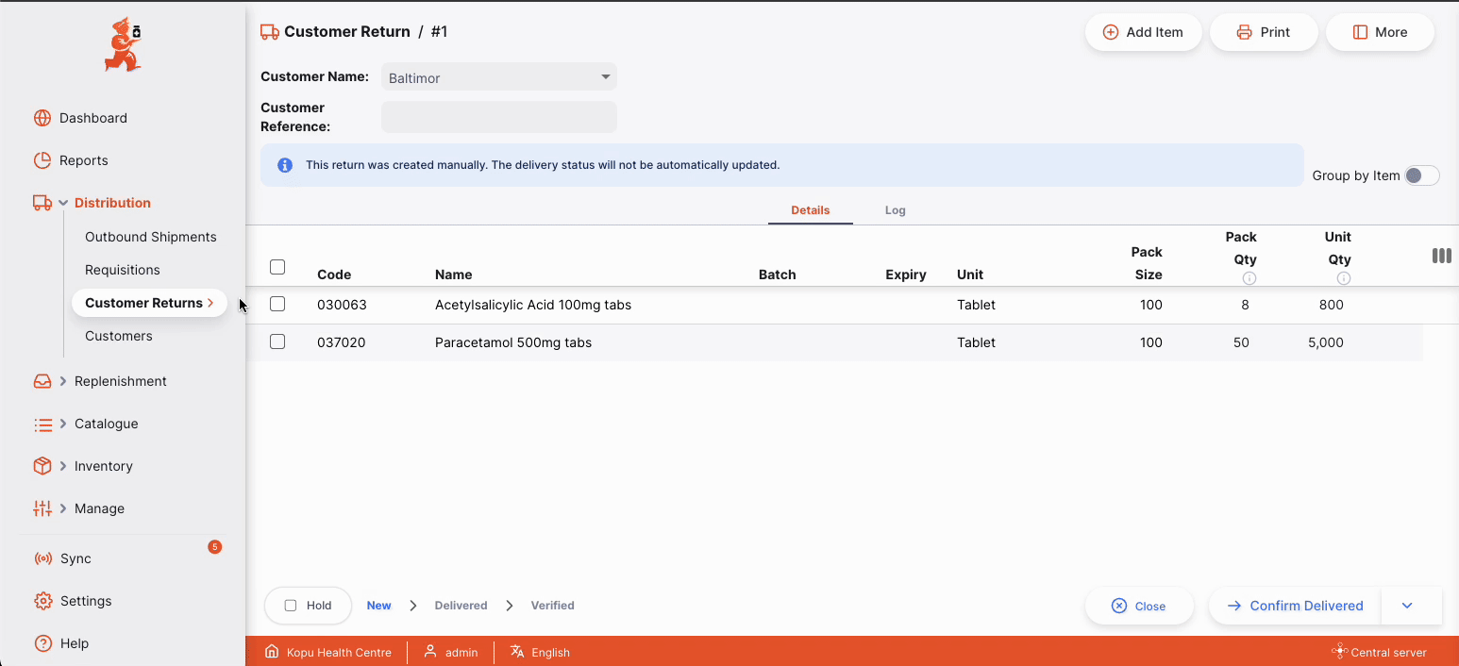1459x666 pixels.
Task: Click the Manage sliders icon
Action: click(42, 508)
